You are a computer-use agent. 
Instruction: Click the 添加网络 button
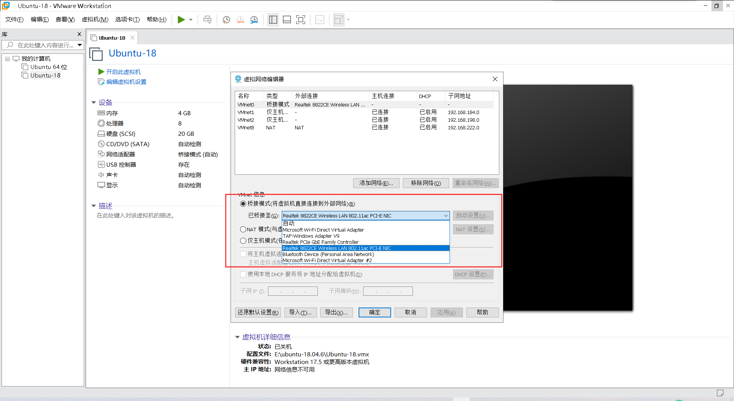click(376, 183)
